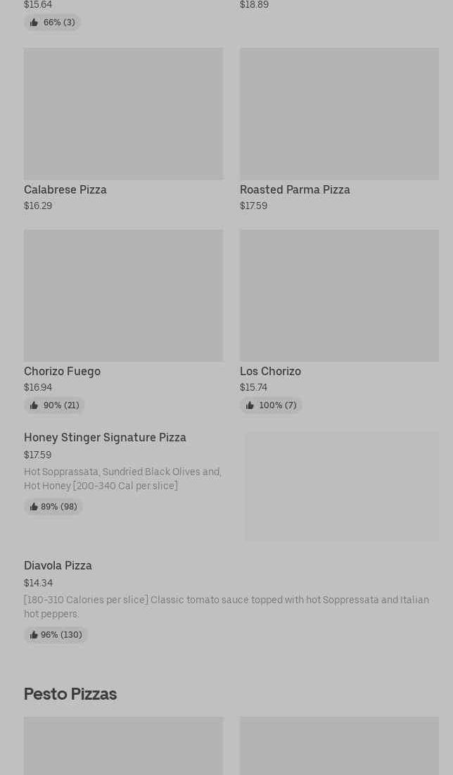
Task: Click the Diavola Pizza description text
Action: (x=226, y=607)
